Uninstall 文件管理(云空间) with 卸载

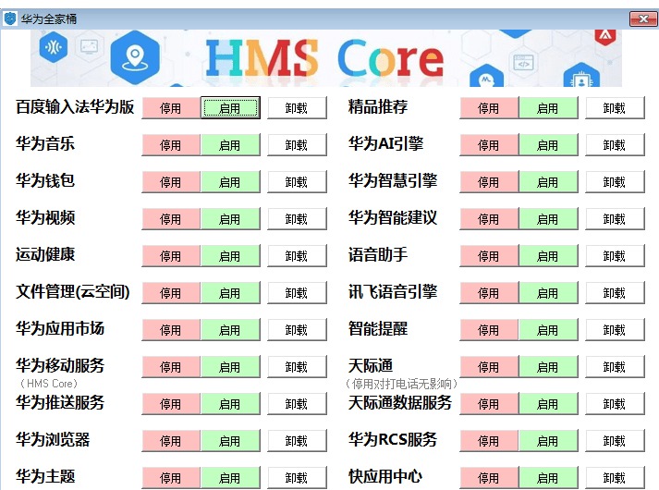(297, 293)
